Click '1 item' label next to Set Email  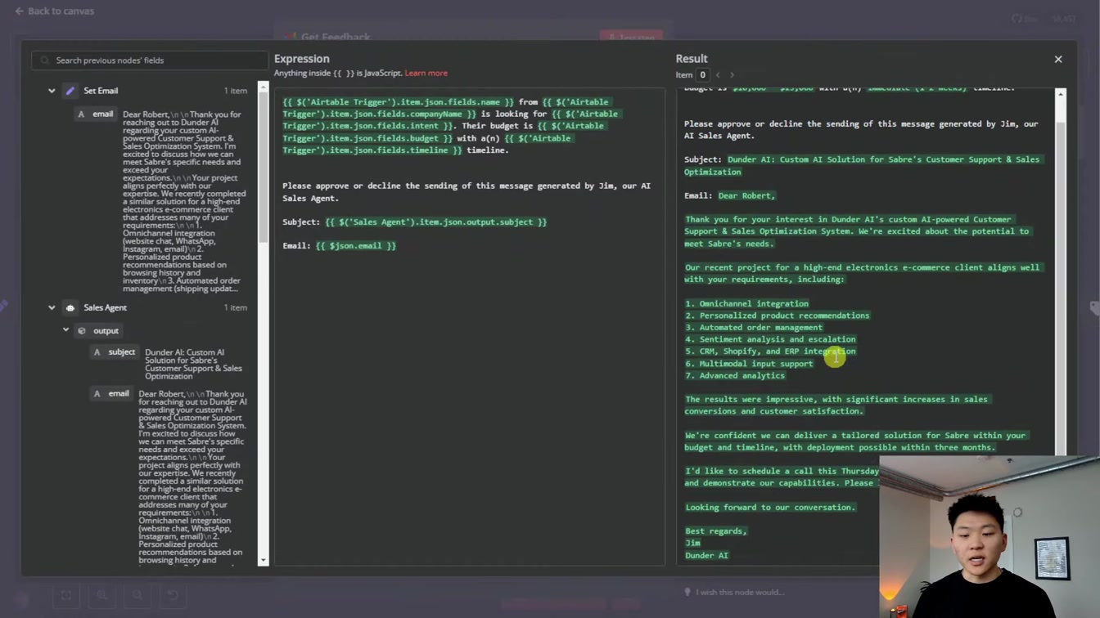pyautogui.click(x=236, y=91)
